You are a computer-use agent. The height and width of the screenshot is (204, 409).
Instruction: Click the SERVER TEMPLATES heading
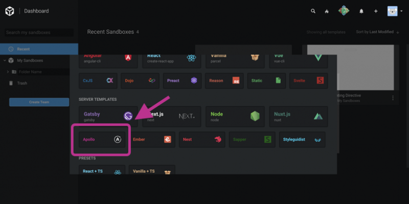click(98, 99)
